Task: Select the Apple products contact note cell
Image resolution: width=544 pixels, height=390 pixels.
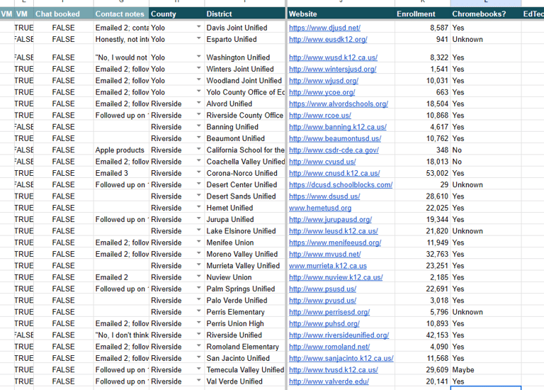Action: 121,150
